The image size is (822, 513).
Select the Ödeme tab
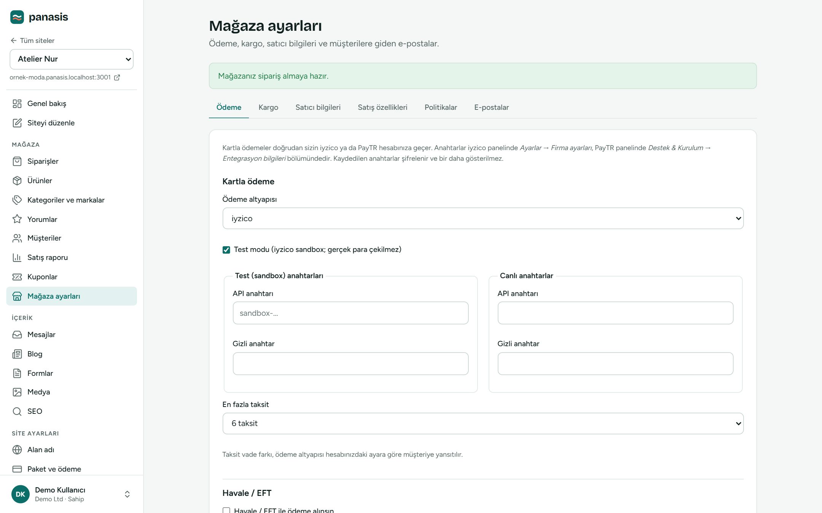click(229, 108)
